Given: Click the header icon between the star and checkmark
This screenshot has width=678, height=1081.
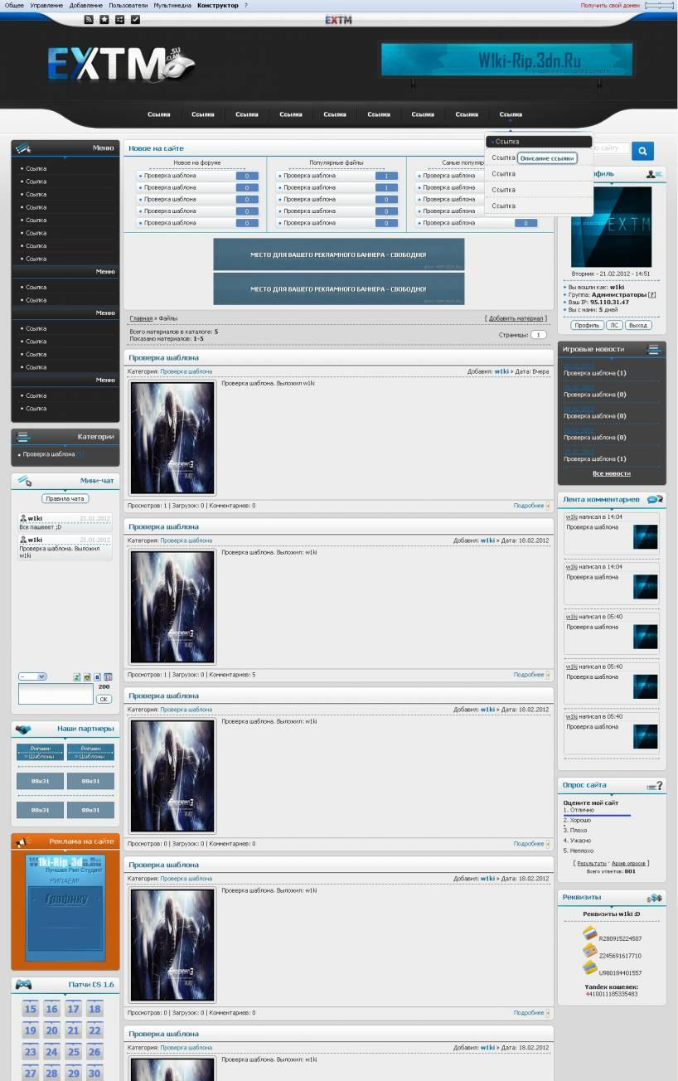Looking at the screenshot, I should (x=119, y=19).
